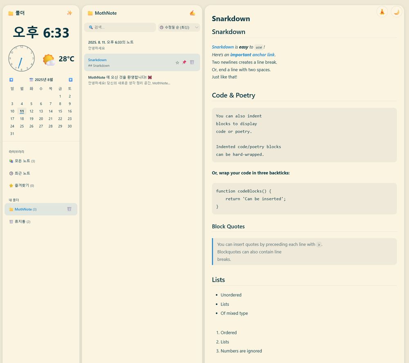Click the Snarkdown note title heading

(231, 19)
